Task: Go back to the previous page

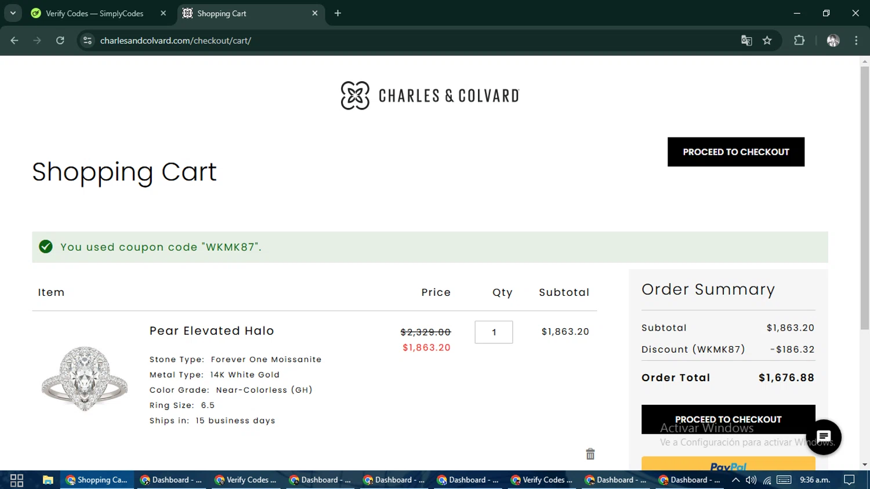Action: tap(14, 41)
